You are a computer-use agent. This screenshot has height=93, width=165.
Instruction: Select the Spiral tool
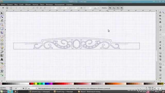[x=2, y=44]
